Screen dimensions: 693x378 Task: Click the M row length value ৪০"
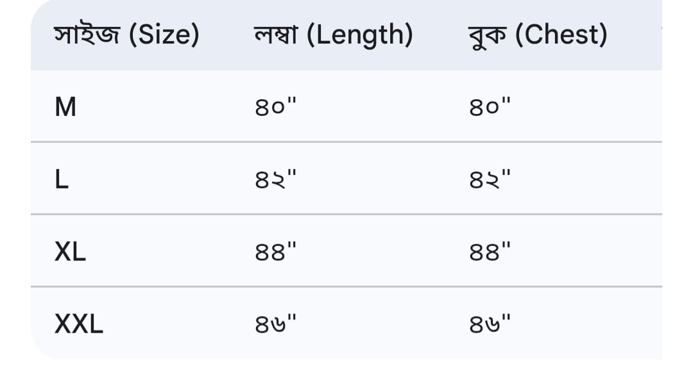(x=276, y=106)
